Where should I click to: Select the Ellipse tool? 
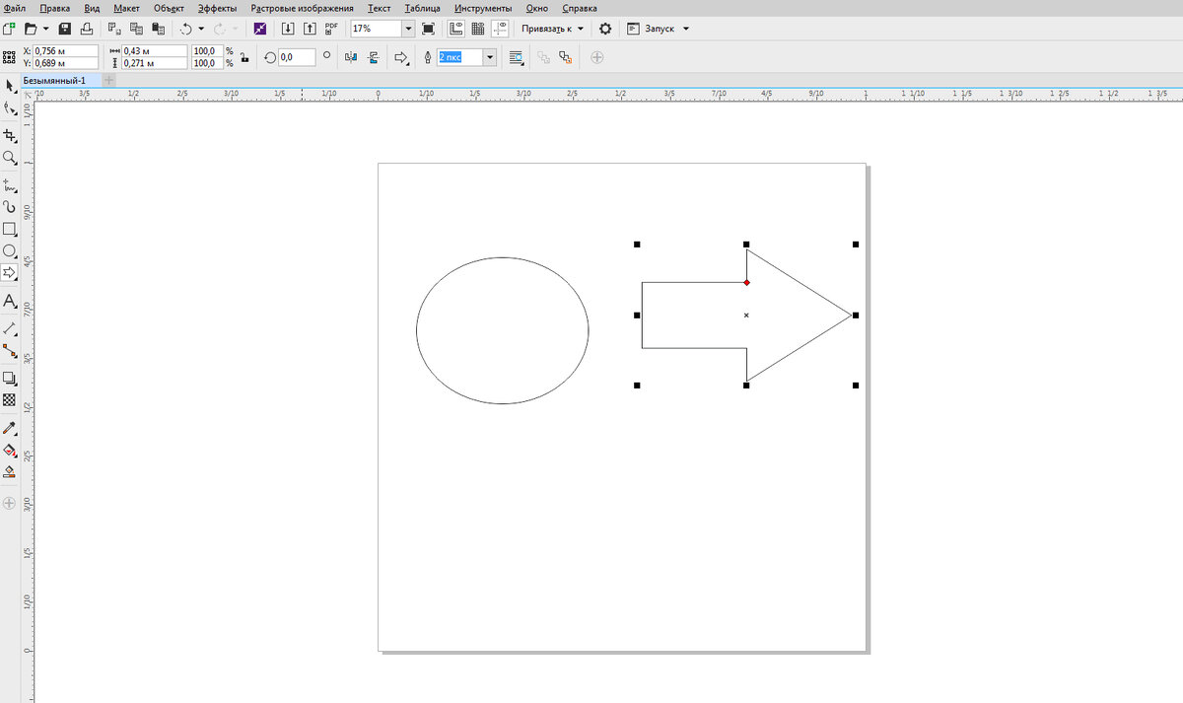pos(10,250)
